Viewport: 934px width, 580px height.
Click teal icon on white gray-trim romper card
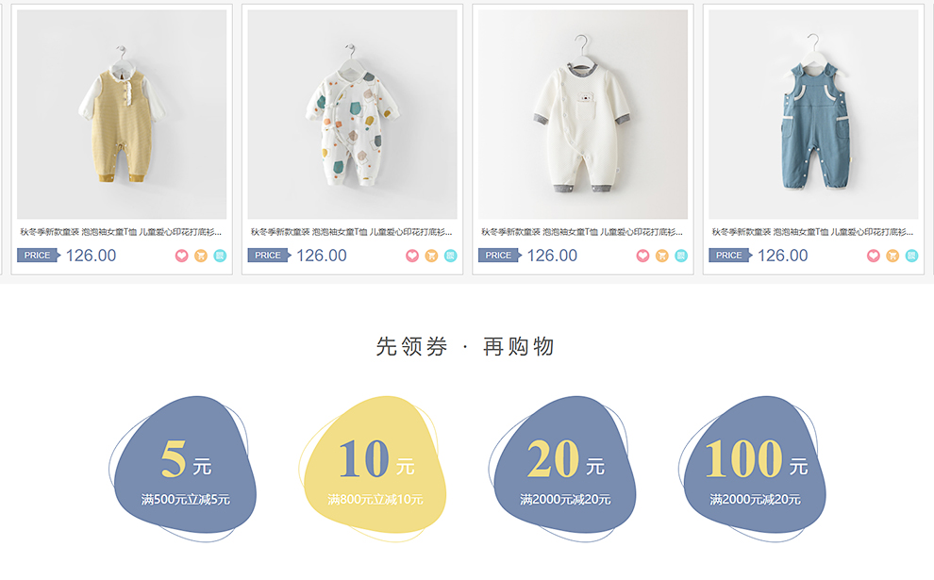point(681,256)
